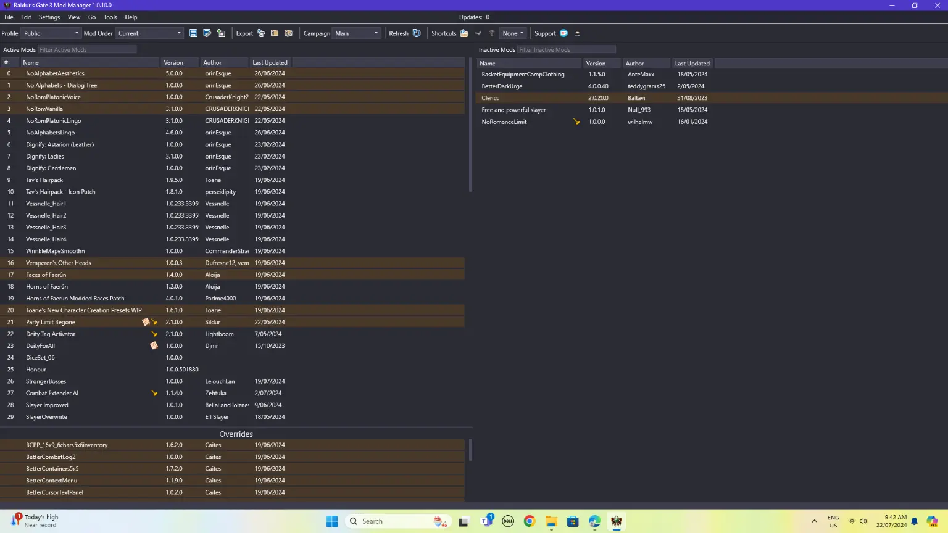Click the Filter Inactive Mods field
The width and height of the screenshot is (948, 533).
click(x=566, y=49)
